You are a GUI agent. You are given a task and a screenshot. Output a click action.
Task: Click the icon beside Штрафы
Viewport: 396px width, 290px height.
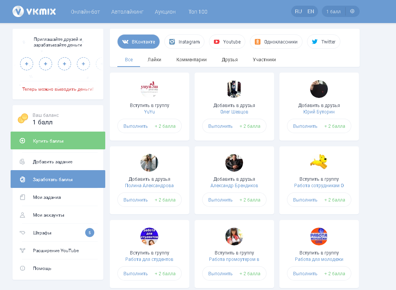(22, 233)
